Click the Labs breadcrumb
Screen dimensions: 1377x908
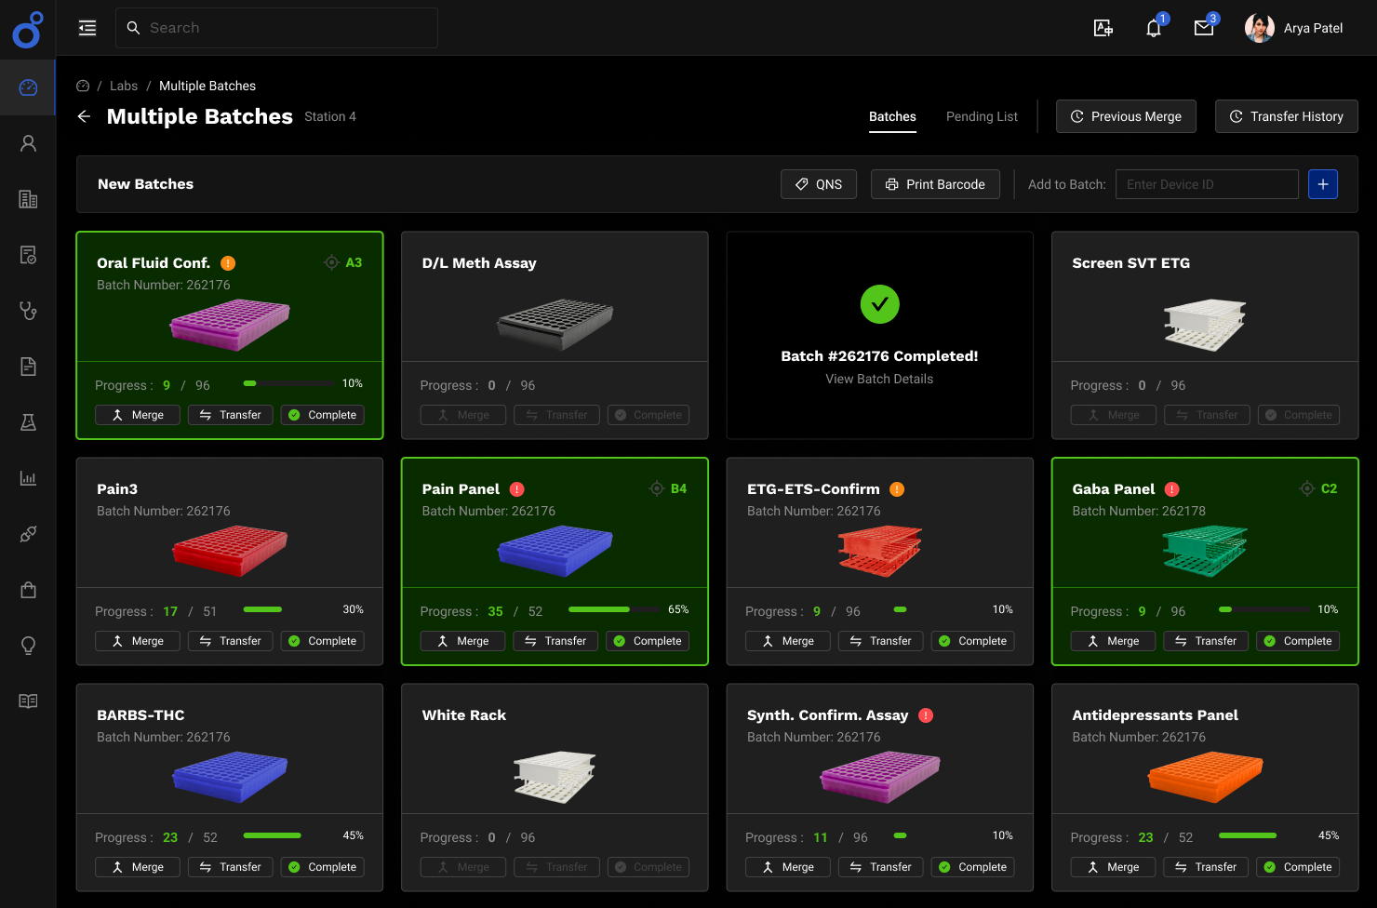pos(124,86)
